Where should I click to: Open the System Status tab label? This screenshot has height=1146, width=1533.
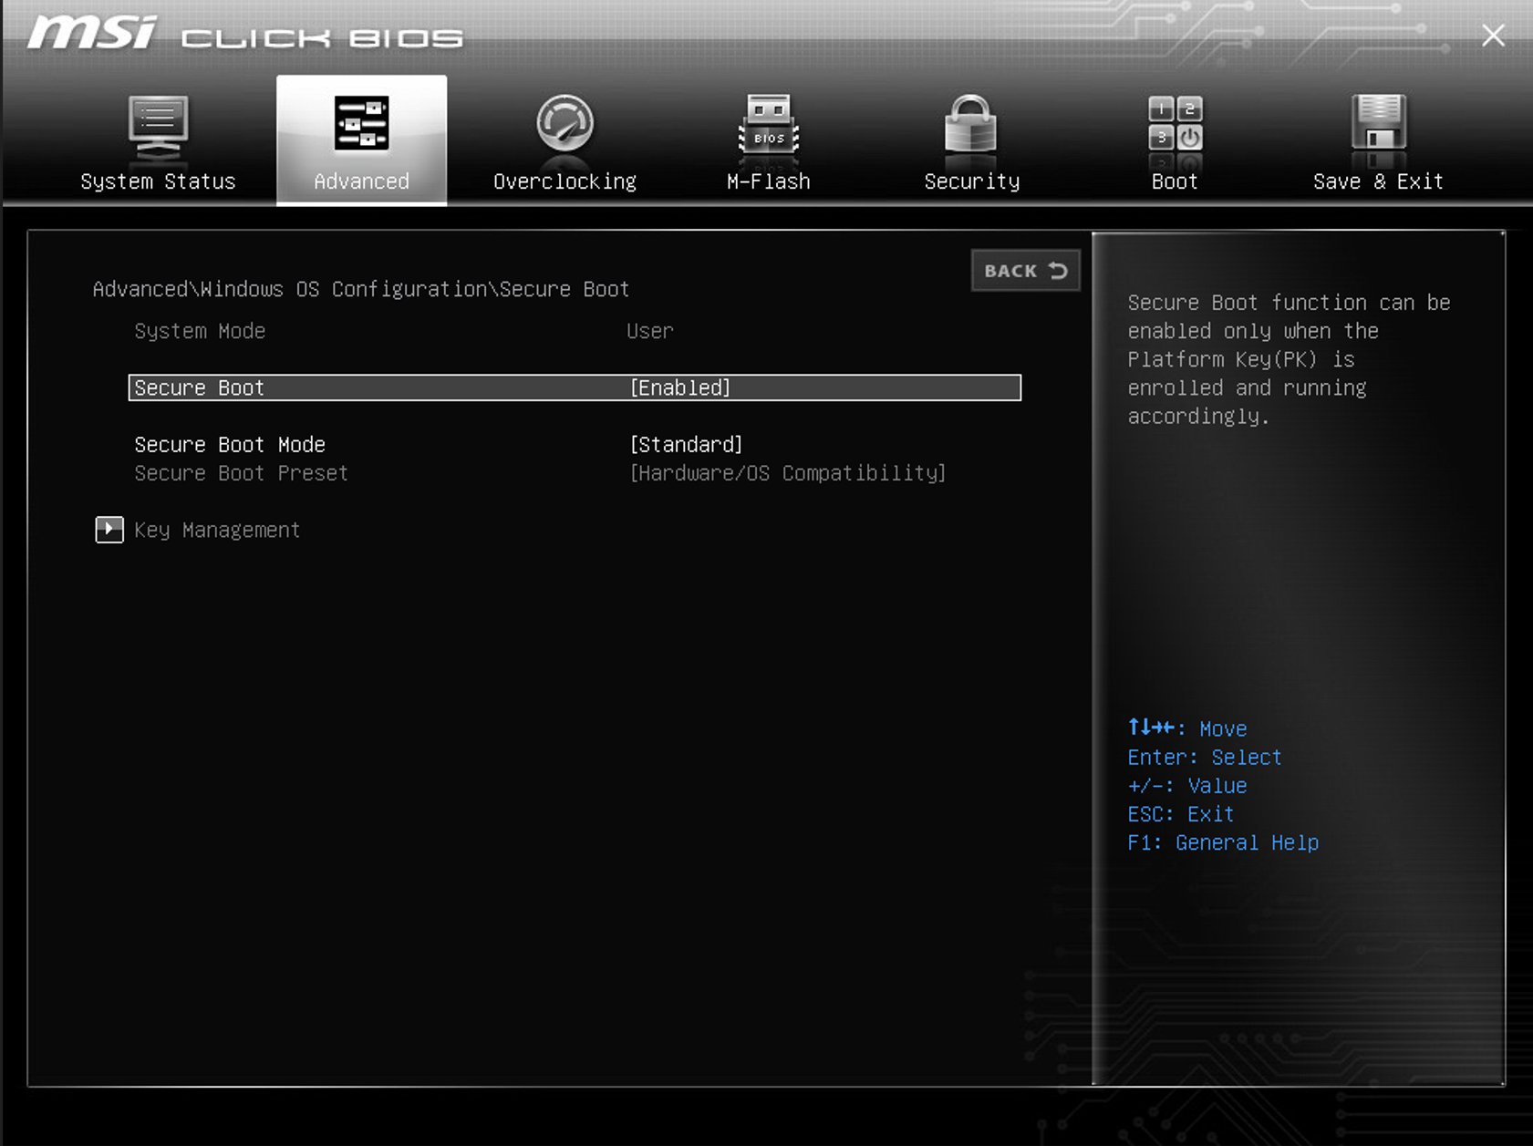[158, 181]
